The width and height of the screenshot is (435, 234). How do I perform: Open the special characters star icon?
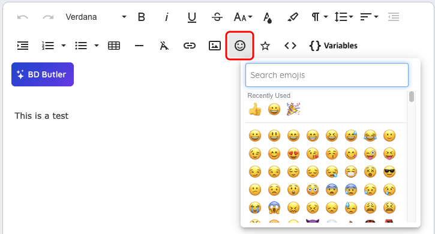[x=265, y=46]
